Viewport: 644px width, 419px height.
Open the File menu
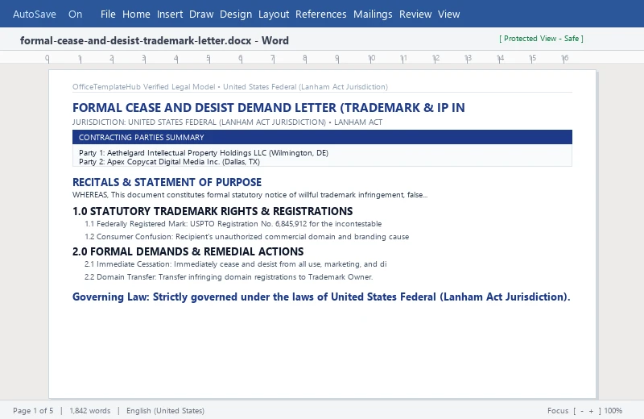pyautogui.click(x=108, y=14)
